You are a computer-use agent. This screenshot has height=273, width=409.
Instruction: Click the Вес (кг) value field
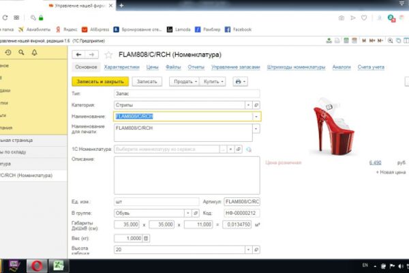(128, 238)
